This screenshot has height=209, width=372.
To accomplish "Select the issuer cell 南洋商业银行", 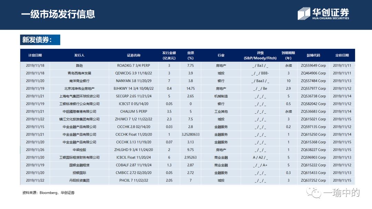I will click(79, 81).
